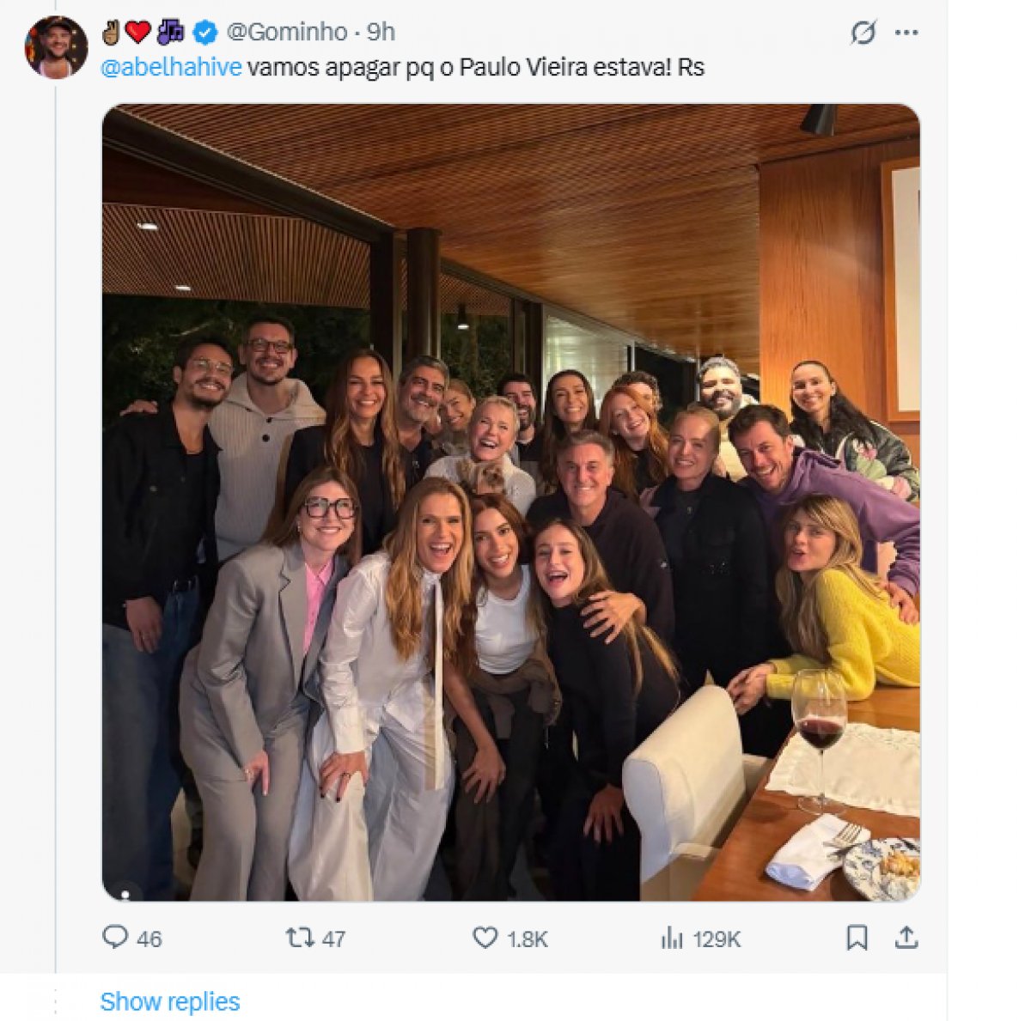Click the music notes emoji in display name

(x=170, y=32)
